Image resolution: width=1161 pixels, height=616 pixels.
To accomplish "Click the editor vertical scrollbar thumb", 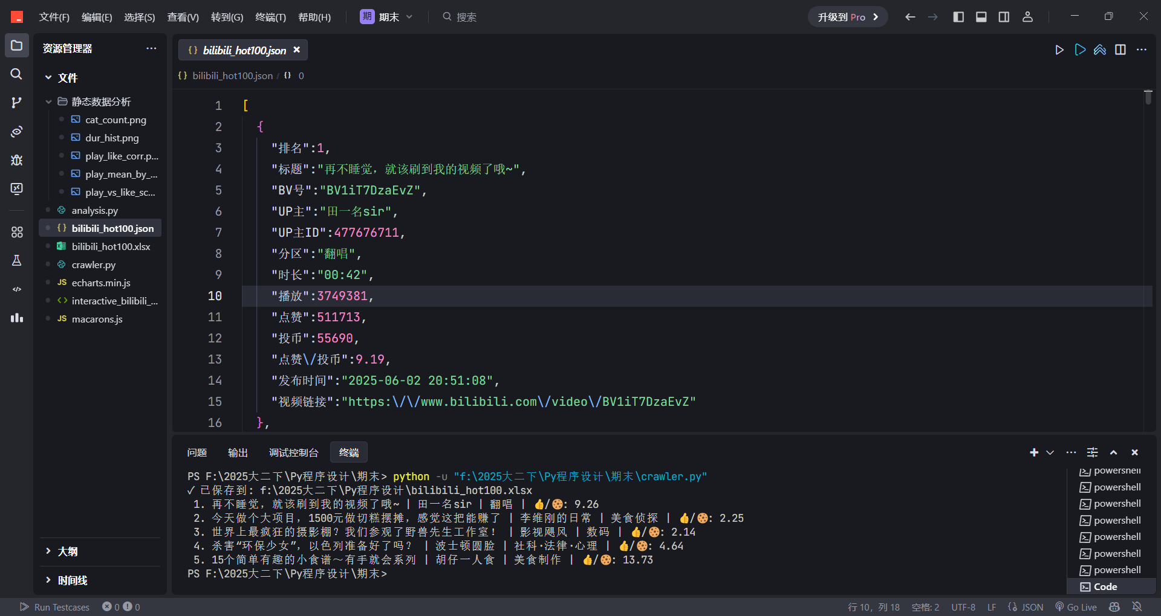I will (1148, 97).
